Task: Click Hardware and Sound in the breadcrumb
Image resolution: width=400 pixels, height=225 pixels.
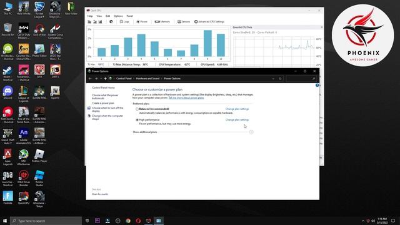Action: [x=147, y=79]
